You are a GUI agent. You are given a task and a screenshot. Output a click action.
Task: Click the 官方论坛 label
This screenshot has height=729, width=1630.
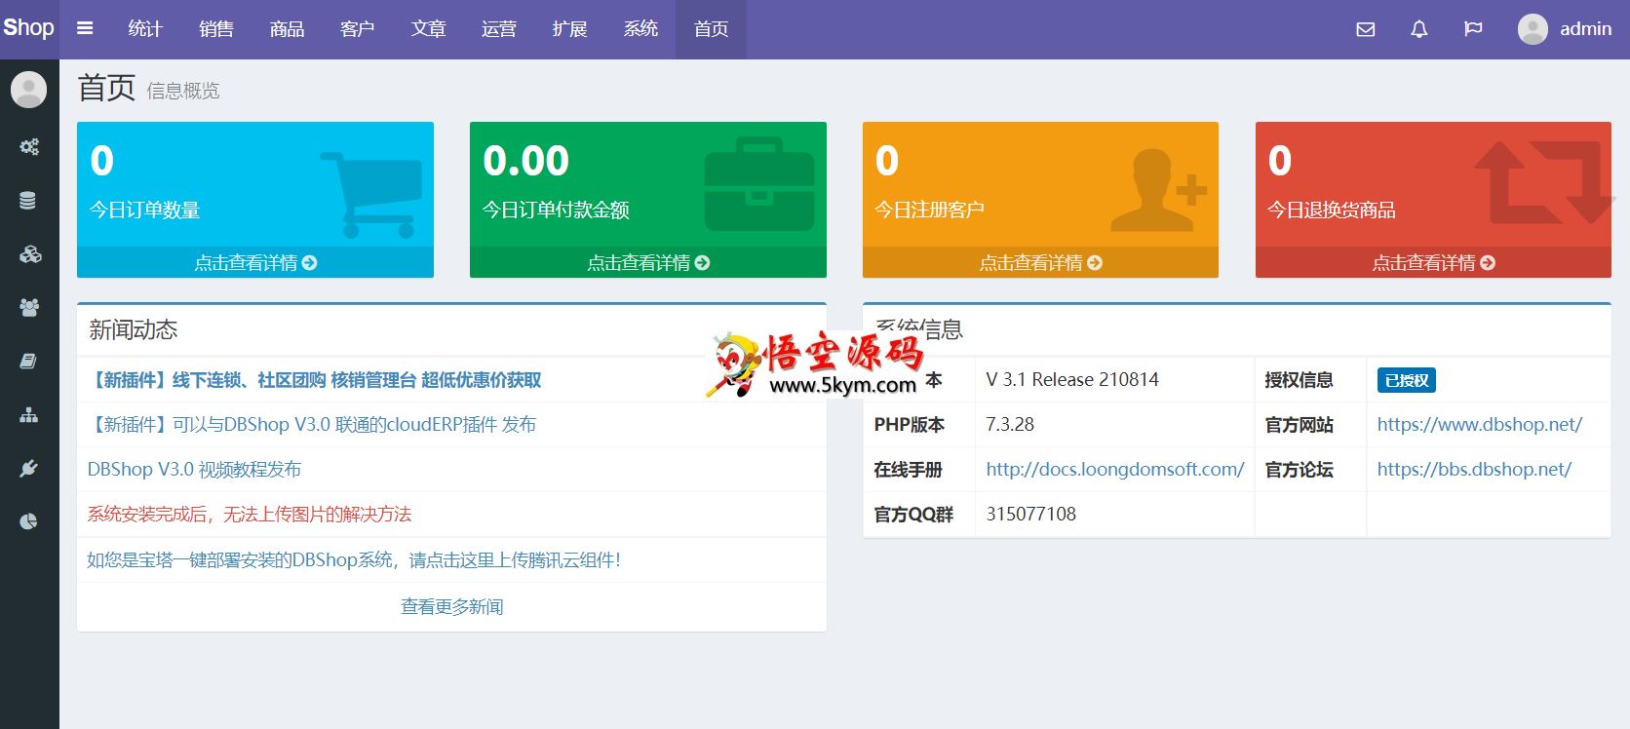pos(1299,470)
